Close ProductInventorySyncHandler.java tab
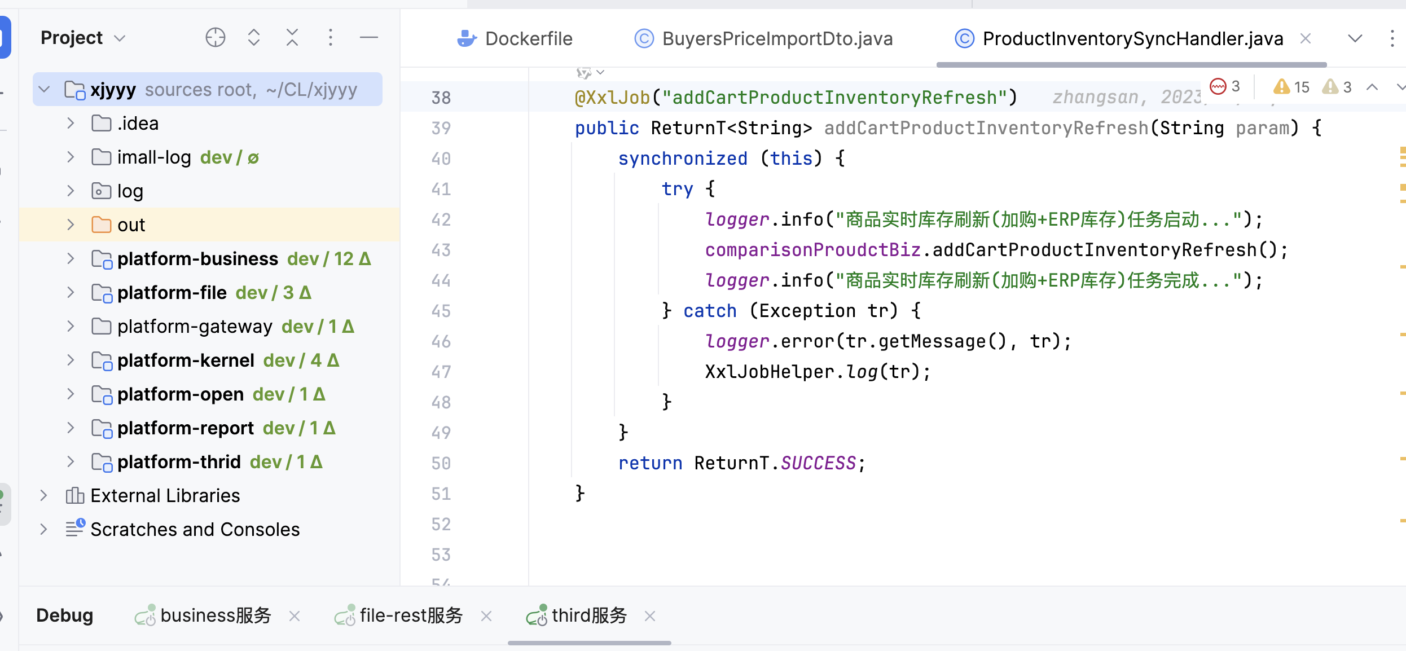This screenshot has height=651, width=1406. coord(1305,38)
